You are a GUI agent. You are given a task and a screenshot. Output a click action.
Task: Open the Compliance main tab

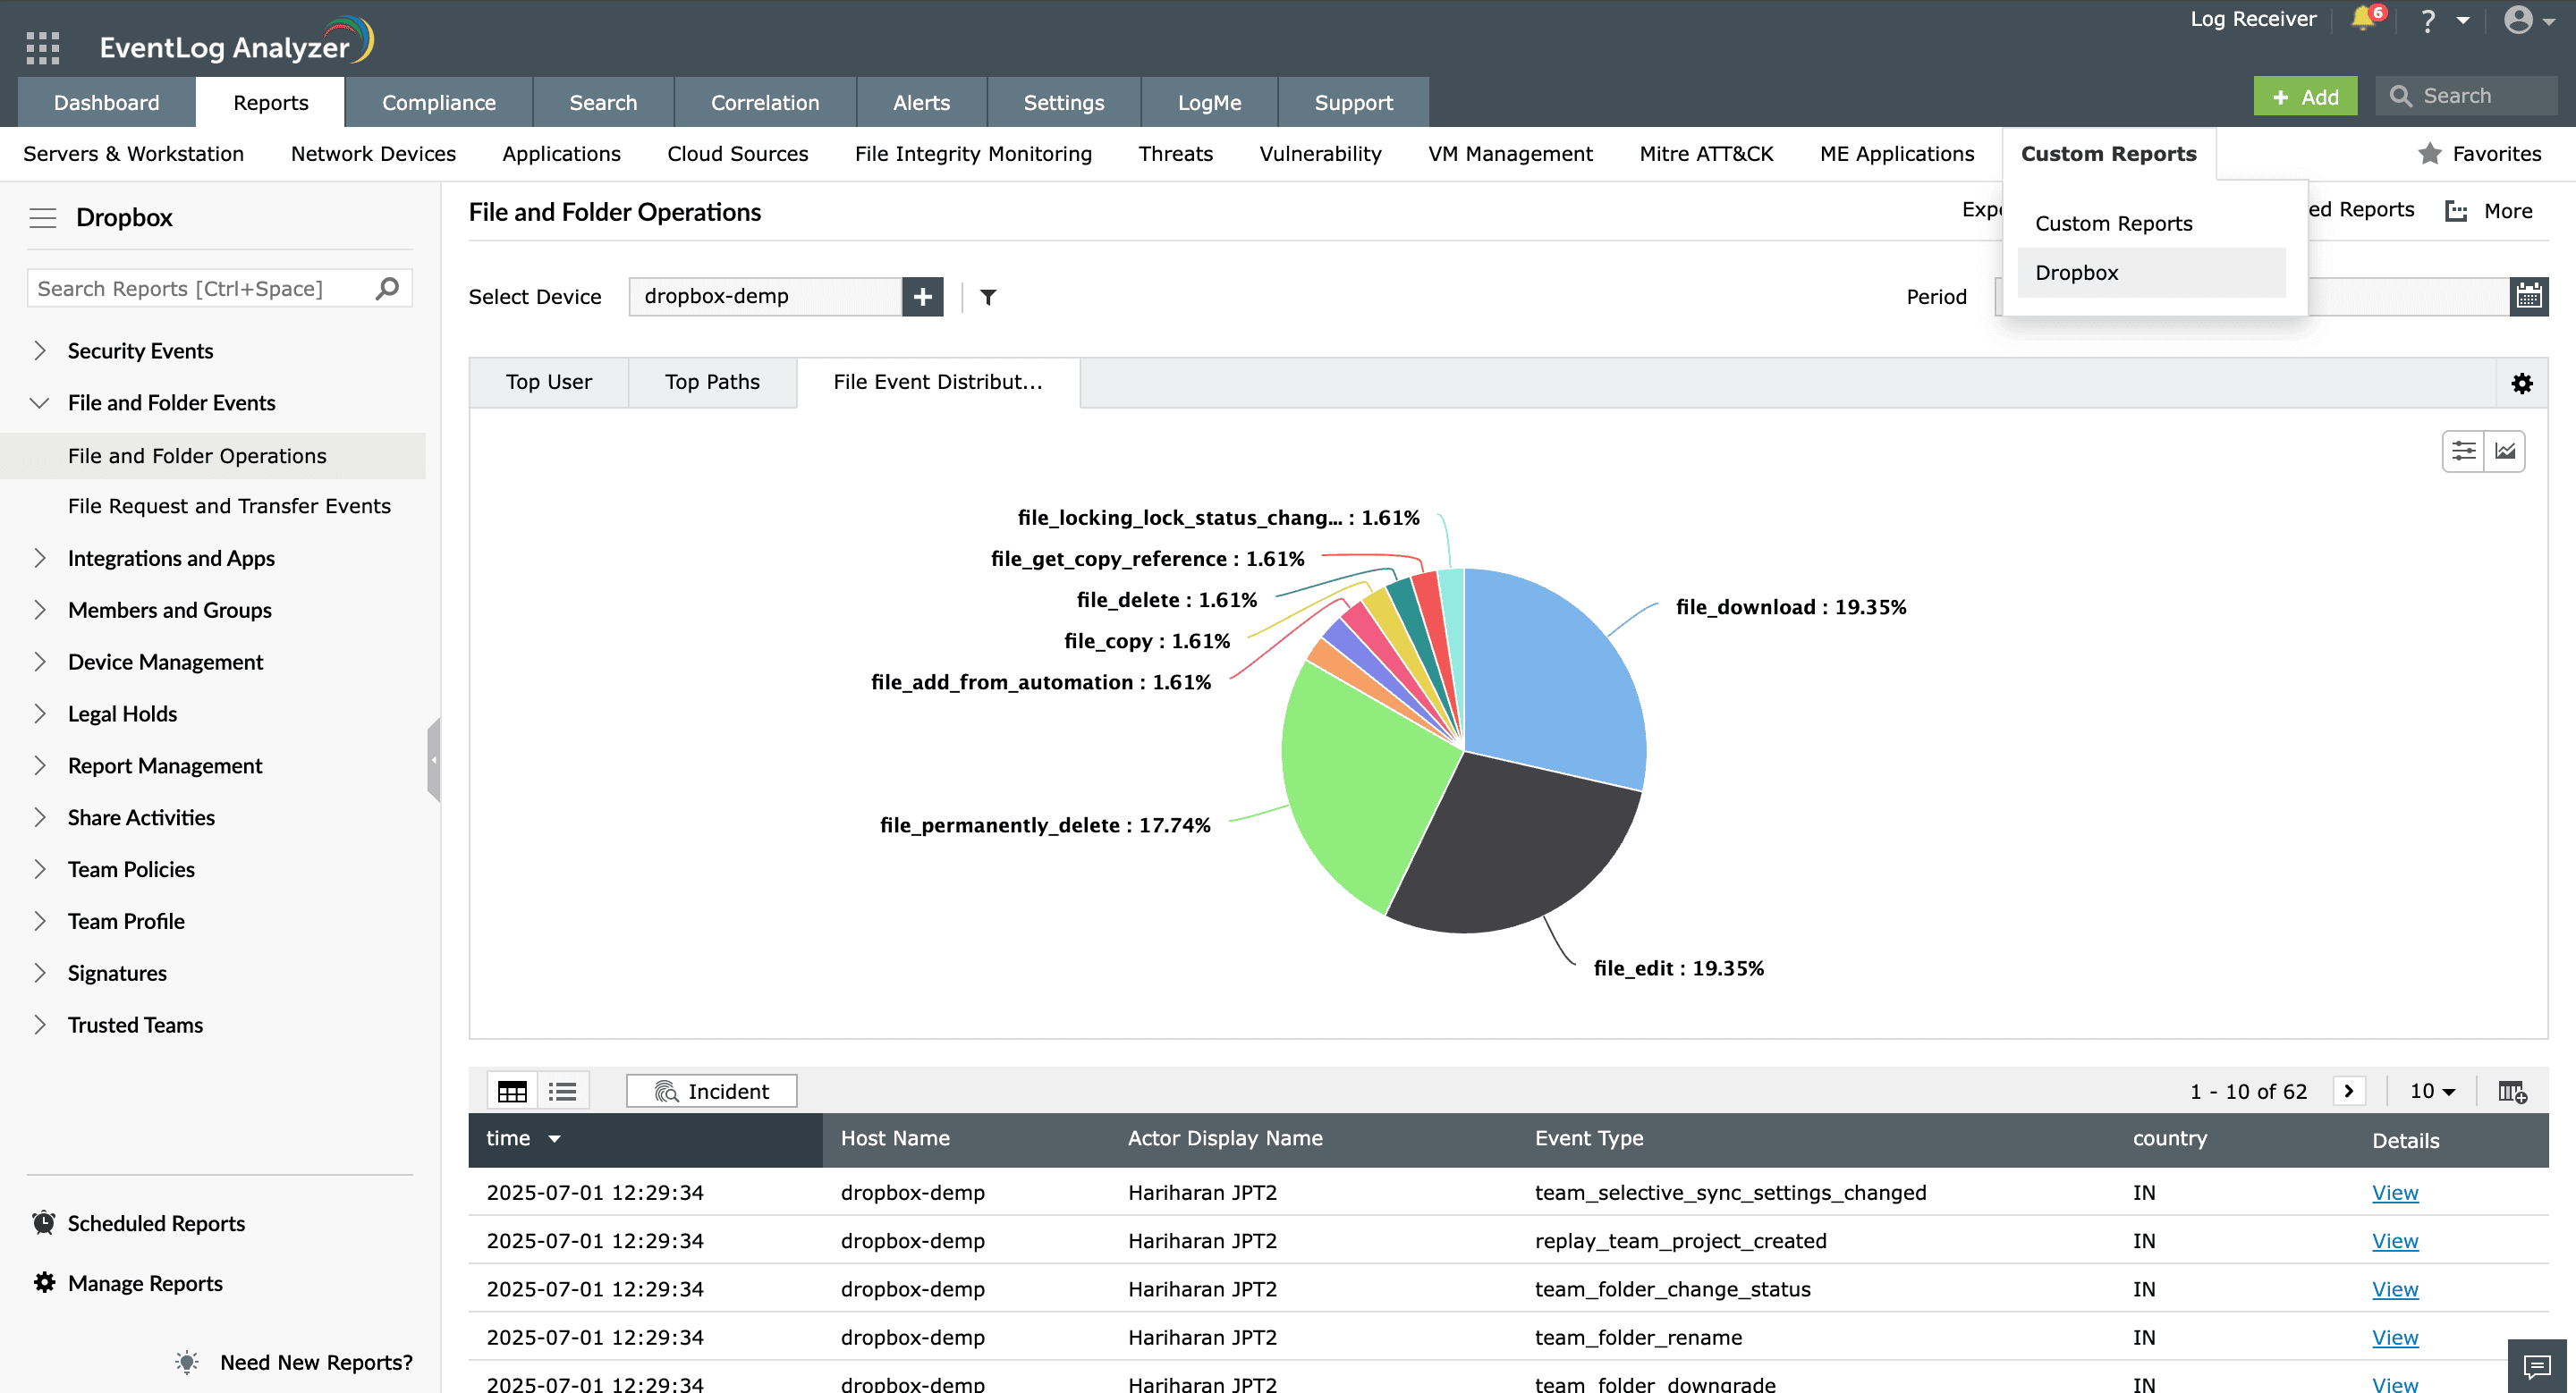click(x=438, y=103)
